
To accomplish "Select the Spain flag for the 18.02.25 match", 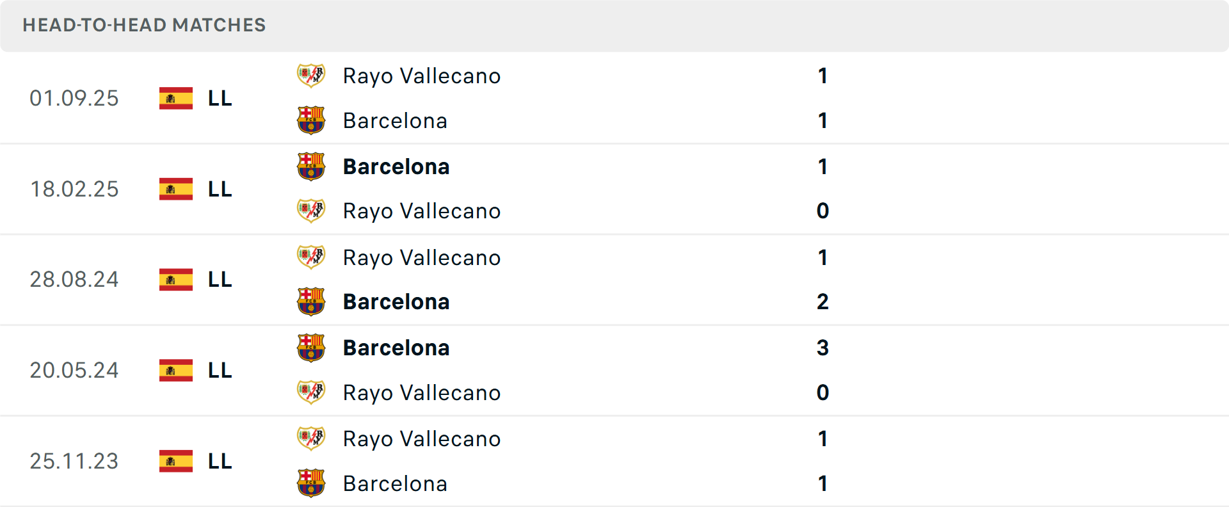I will pos(176,189).
